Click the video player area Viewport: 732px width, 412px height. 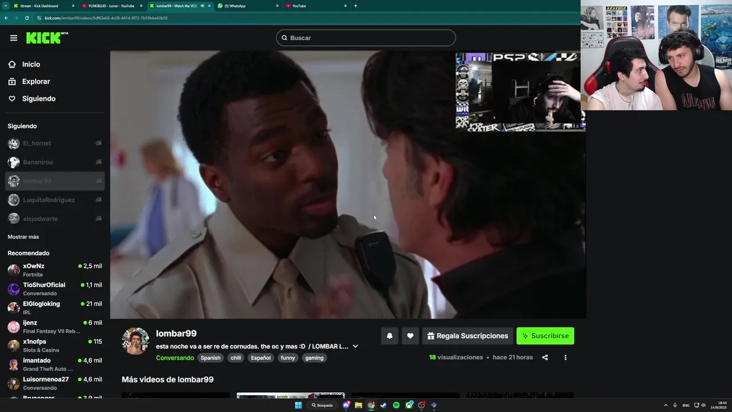click(x=348, y=185)
